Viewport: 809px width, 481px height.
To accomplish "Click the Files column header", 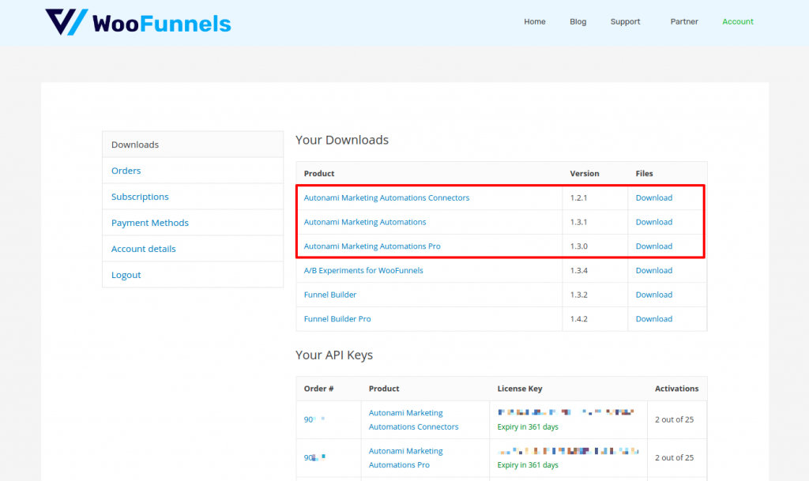I will (x=644, y=173).
